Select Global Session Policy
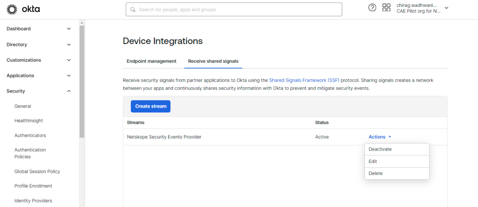Screen dimensions: 478x207 (x=37, y=171)
